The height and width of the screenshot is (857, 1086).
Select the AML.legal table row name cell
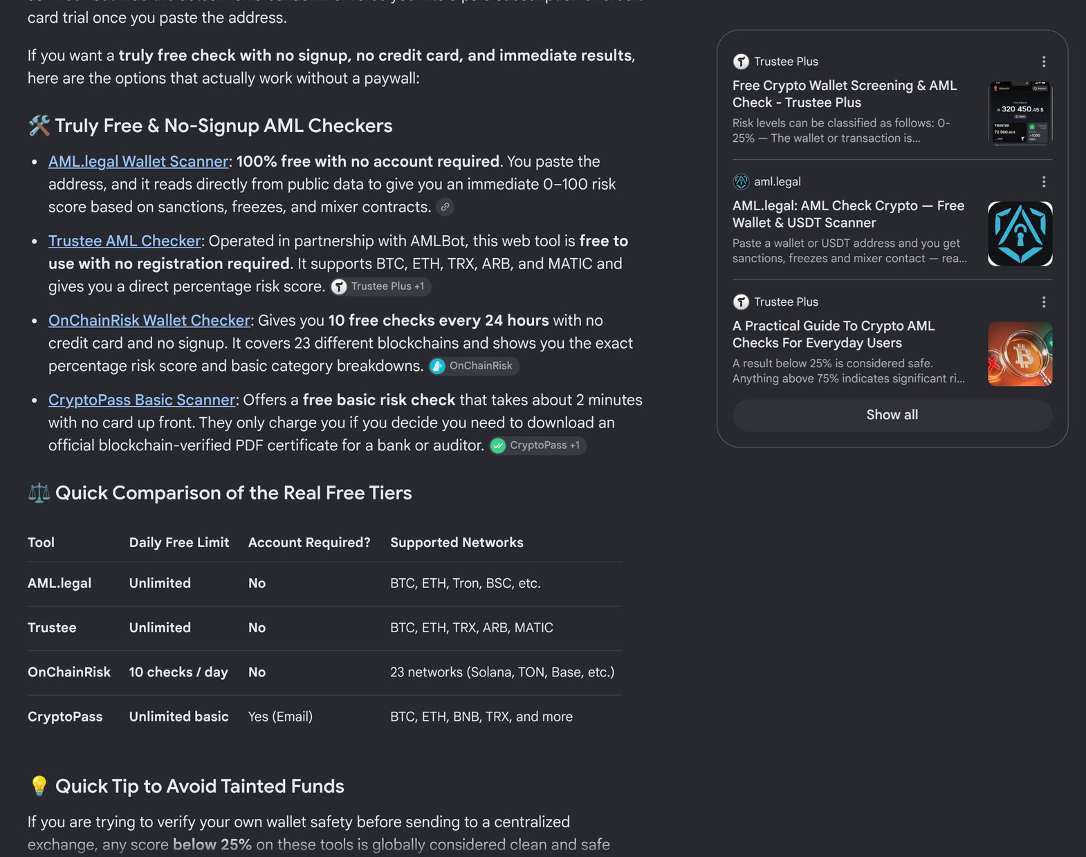[59, 583]
